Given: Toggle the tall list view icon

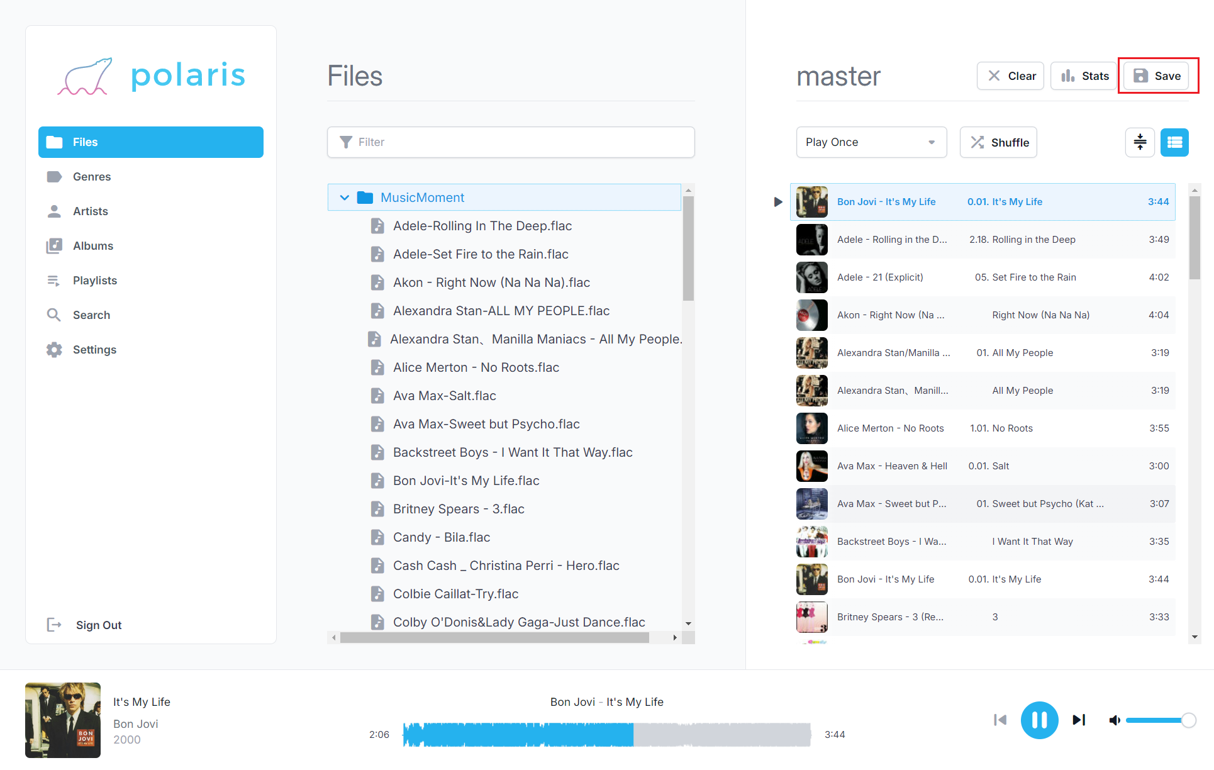Looking at the screenshot, I should pyautogui.click(x=1174, y=142).
